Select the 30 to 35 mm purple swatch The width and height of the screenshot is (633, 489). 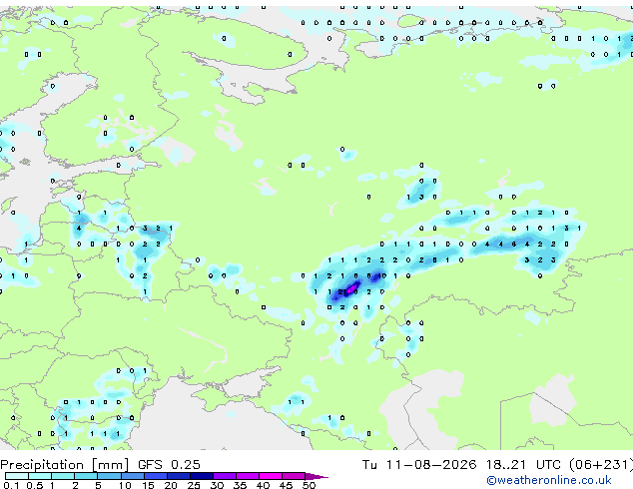225,476
